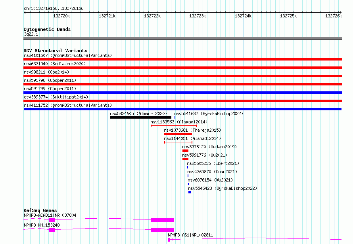This screenshot has width=353, height=244.
Task: Click the red nsv1073681 variant bar
Action: [178, 134]
